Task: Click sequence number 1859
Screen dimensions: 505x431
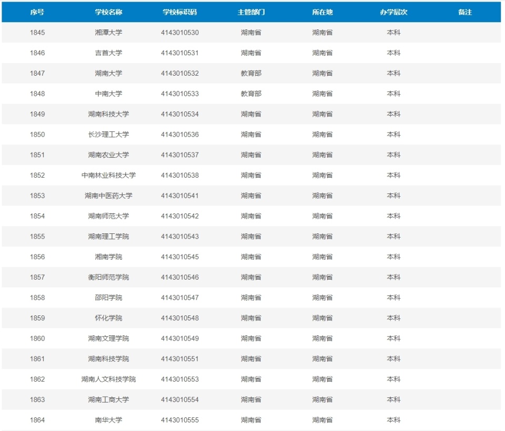Action: coord(37,318)
